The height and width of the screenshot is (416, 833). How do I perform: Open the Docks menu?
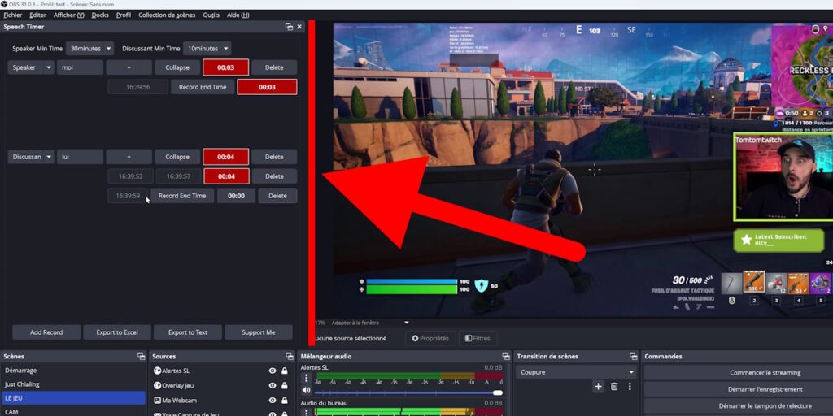click(100, 15)
